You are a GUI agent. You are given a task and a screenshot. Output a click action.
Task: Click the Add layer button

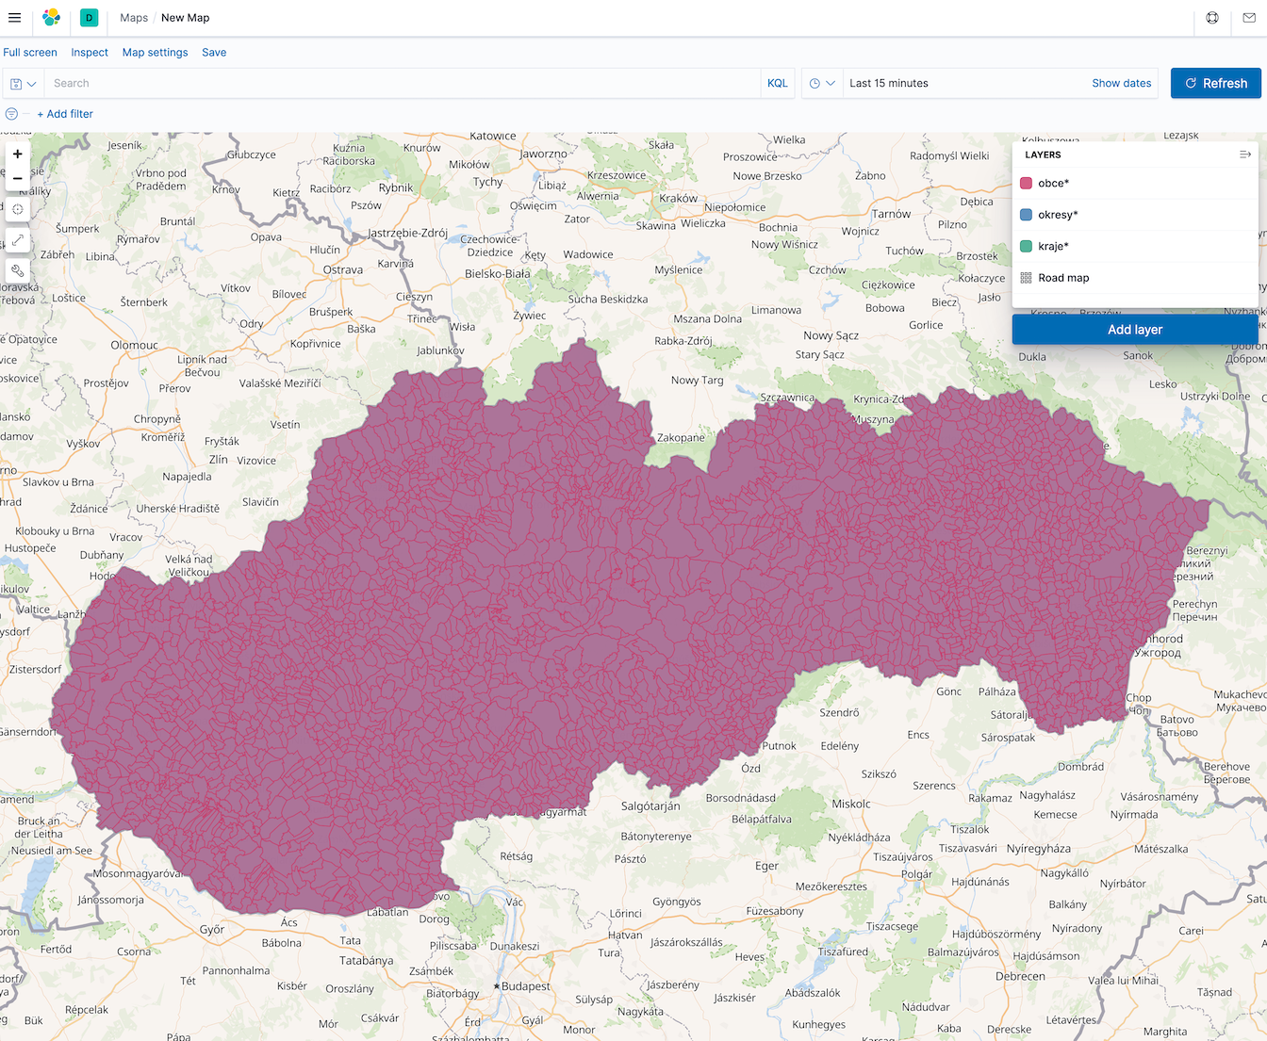[1135, 330]
